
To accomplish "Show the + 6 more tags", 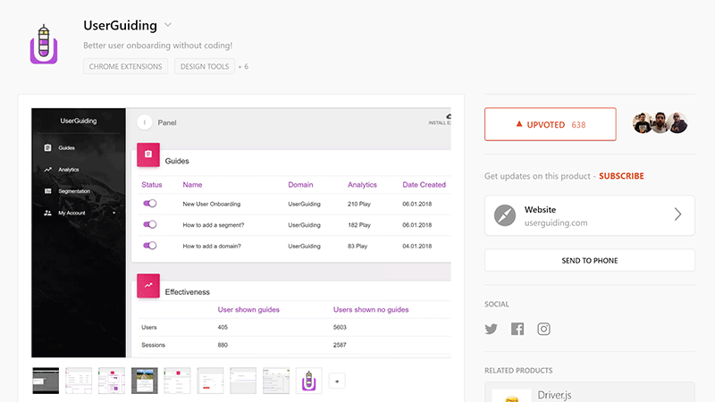I will pyautogui.click(x=243, y=66).
